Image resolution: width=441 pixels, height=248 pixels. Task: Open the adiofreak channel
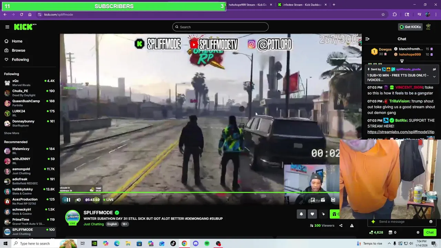tap(29, 181)
